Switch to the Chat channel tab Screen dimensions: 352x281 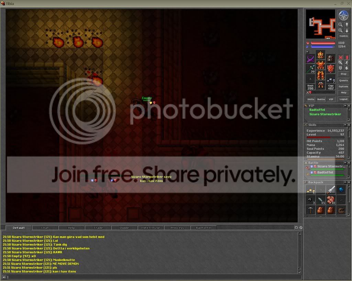(x=45, y=228)
